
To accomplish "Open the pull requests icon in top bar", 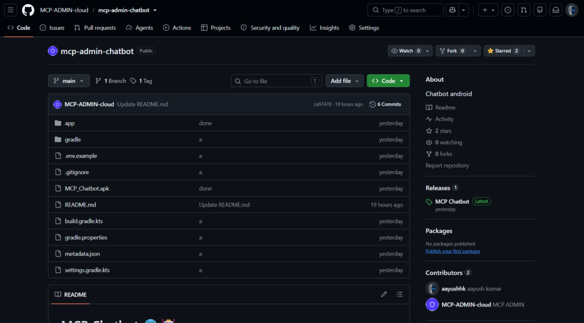I will click(x=524, y=10).
